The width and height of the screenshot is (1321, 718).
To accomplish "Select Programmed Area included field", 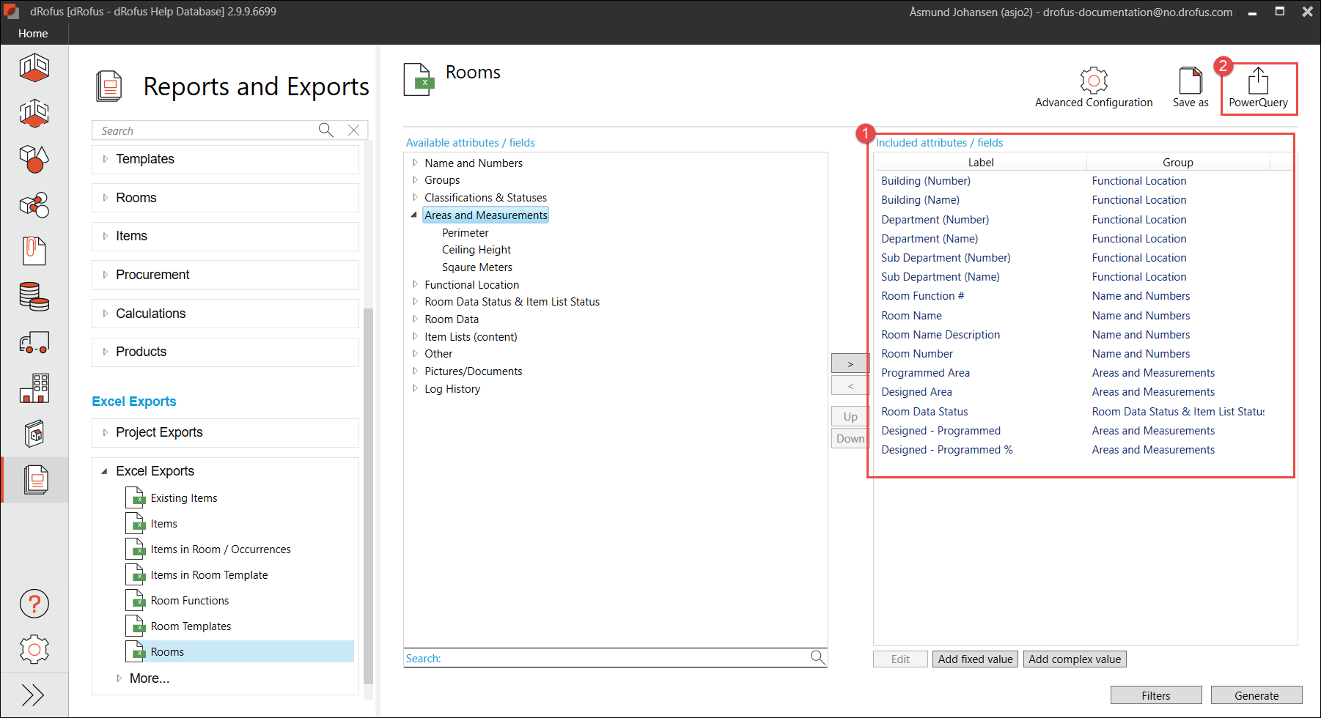I will (925, 373).
